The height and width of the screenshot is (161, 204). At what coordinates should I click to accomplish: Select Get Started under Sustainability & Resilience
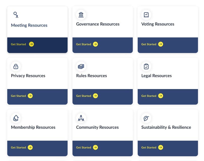[152, 147]
